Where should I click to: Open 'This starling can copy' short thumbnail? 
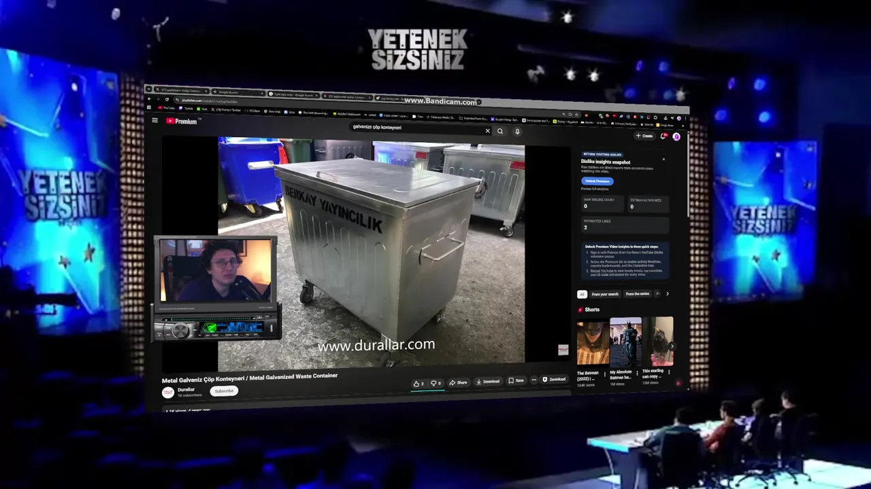click(658, 341)
